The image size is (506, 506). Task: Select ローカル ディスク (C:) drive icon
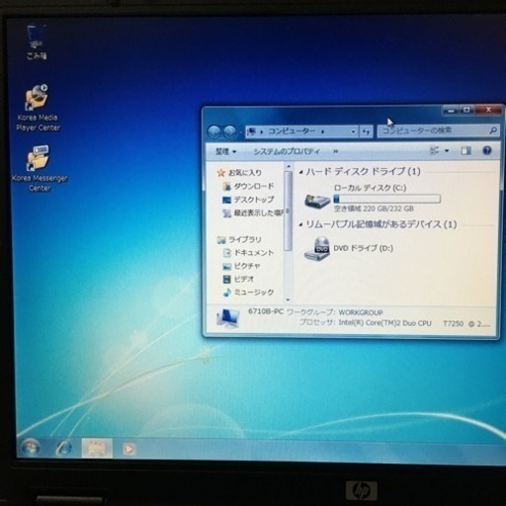(317, 201)
